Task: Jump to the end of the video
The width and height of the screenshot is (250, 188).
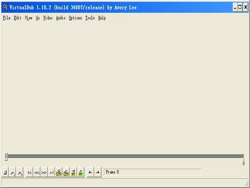Action: 51,172
